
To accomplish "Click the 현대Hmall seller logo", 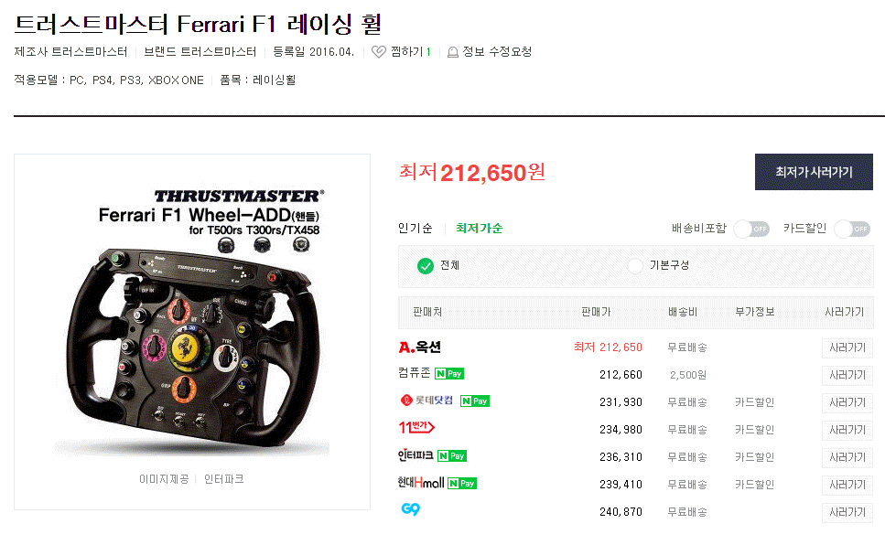I will pyautogui.click(x=421, y=483).
